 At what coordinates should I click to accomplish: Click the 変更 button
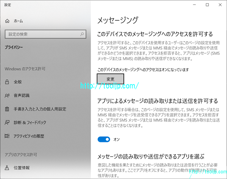110,79
